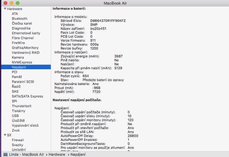Select Řadič in the sidebar
This screenshot has width=229, height=157.
(x=16, y=87)
